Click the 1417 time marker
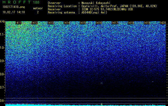Screen dimensions: 168x106 (115, 23)
